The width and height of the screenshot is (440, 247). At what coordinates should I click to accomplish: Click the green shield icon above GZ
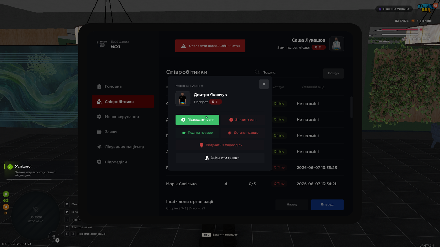point(6,194)
